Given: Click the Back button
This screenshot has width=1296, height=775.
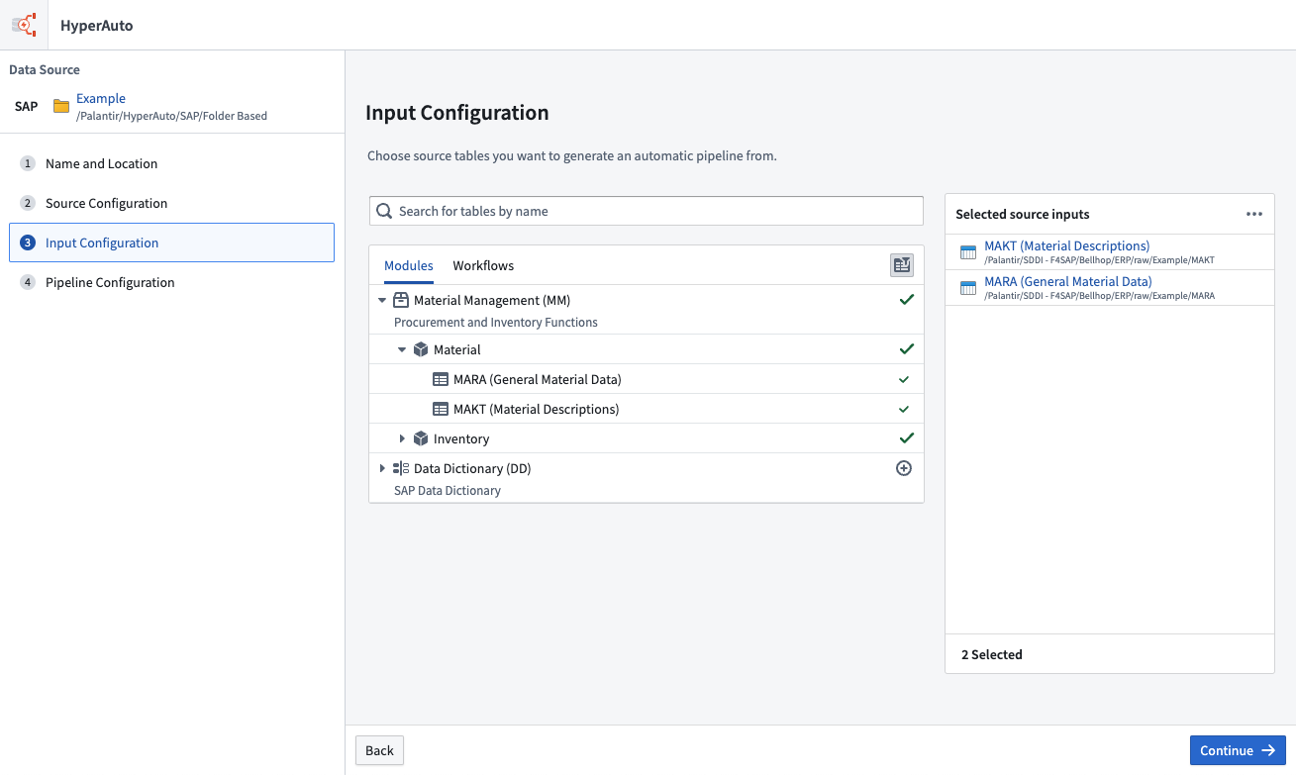Looking at the screenshot, I should pyautogui.click(x=379, y=750).
